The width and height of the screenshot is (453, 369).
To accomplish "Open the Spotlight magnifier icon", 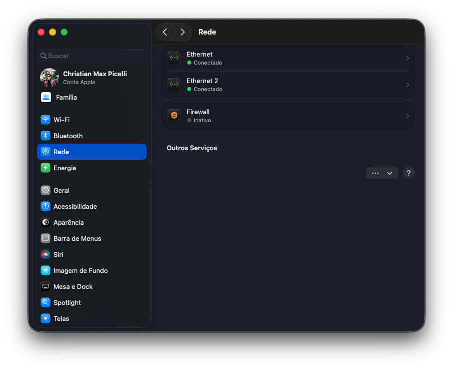I will pyautogui.click(x=46, y=302).
